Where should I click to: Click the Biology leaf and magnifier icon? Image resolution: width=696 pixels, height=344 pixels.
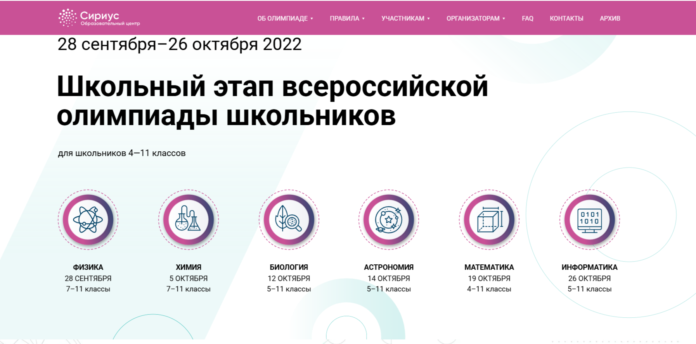pos(289,219)
